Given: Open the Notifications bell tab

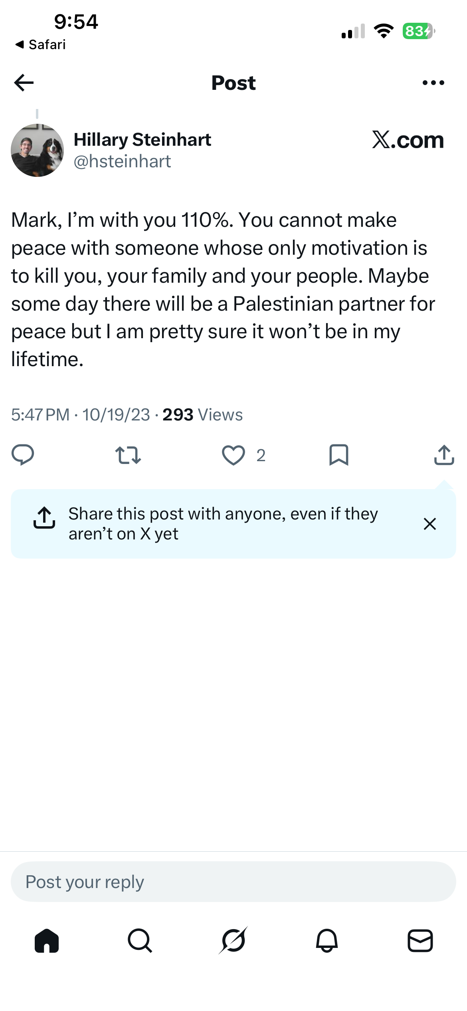Looking at the screenshot, I should [x=327, y=940].
